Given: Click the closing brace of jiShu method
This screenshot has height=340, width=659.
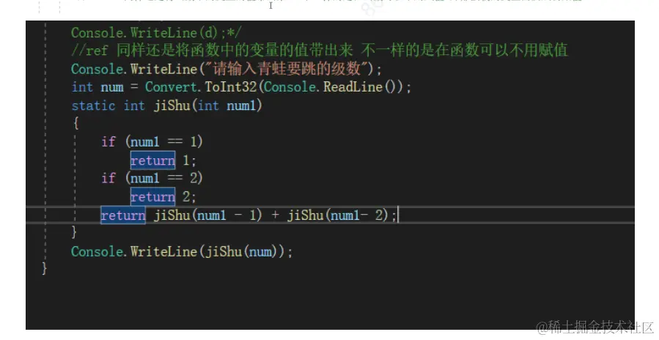Looking at the screenshot, I should (x=74, y=232).
